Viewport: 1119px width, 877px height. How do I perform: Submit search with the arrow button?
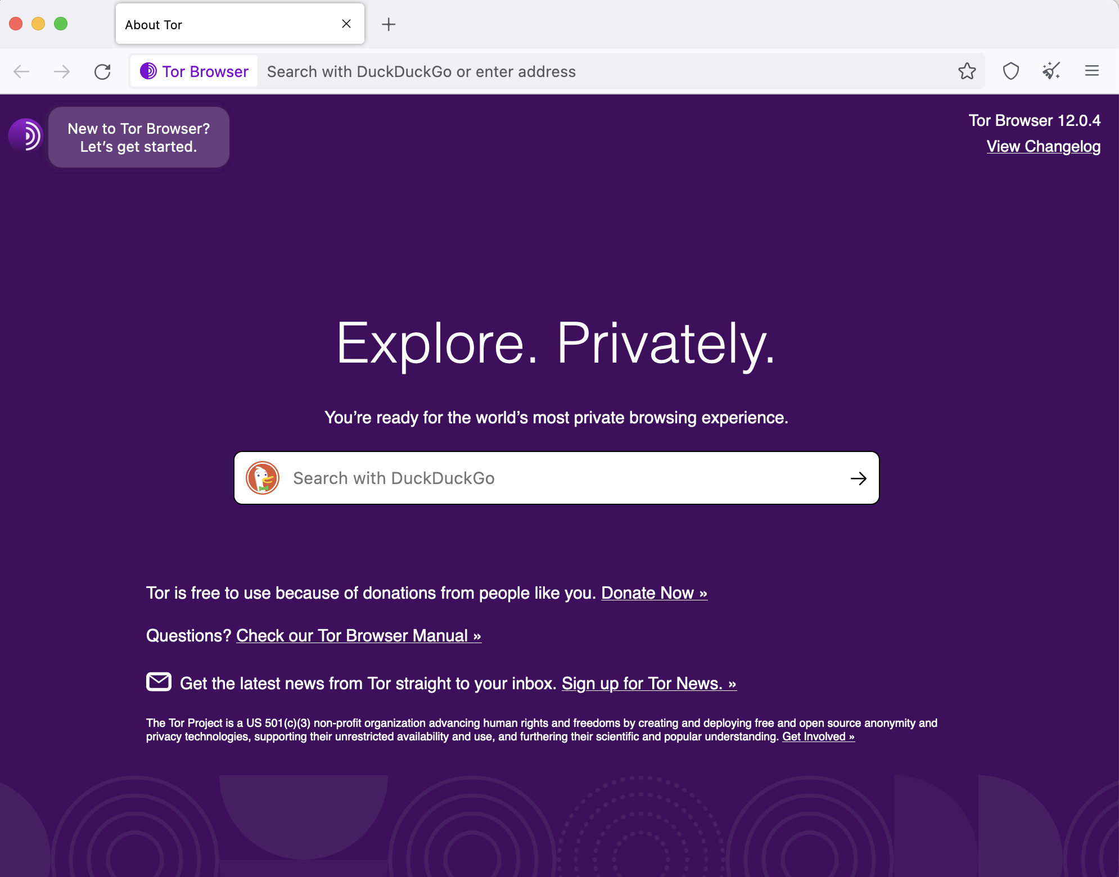point(859,478)
